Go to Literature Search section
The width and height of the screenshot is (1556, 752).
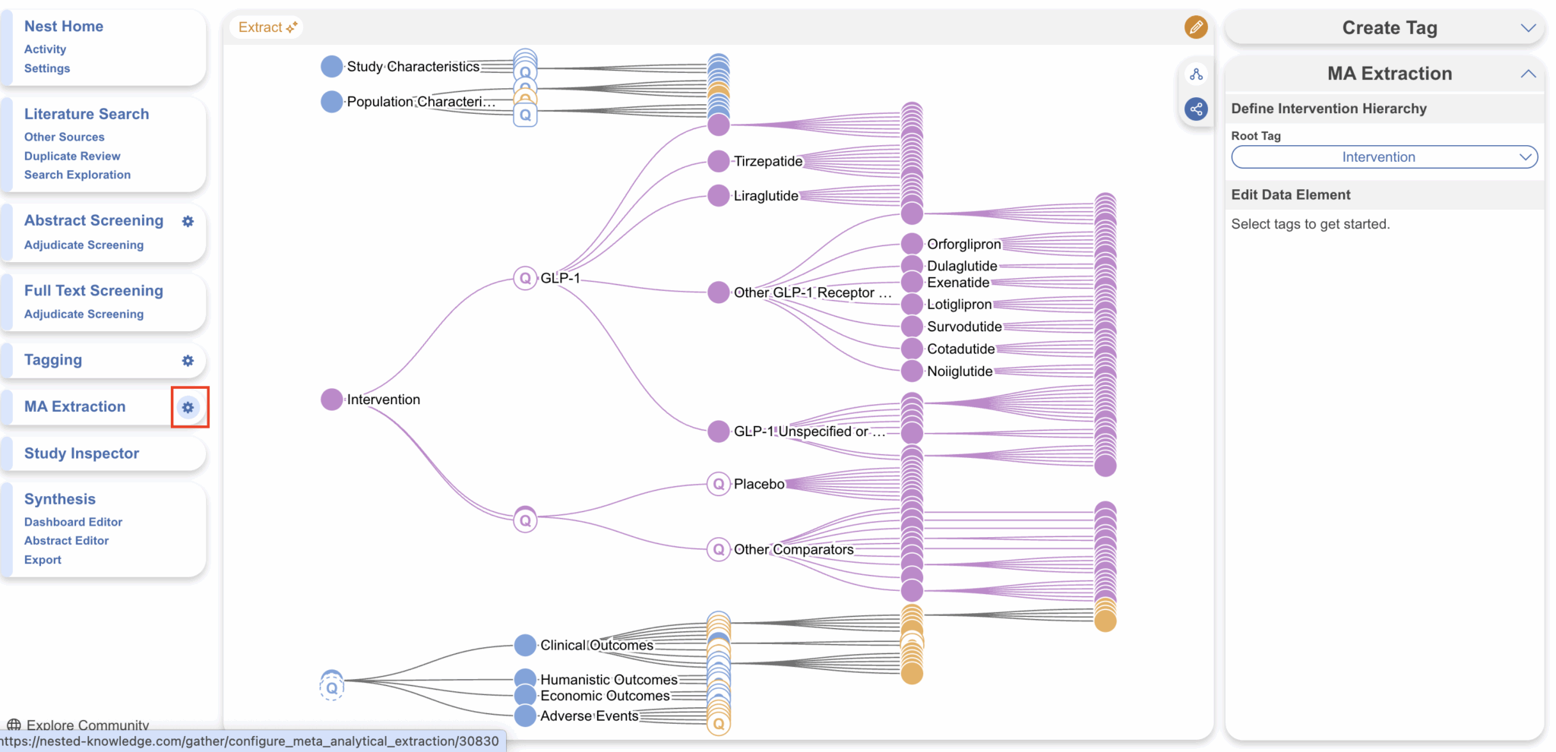coord(87,114)
